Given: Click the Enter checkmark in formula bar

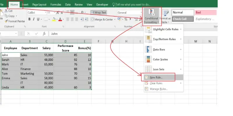Looking at the screenshot, I should 36,34.
